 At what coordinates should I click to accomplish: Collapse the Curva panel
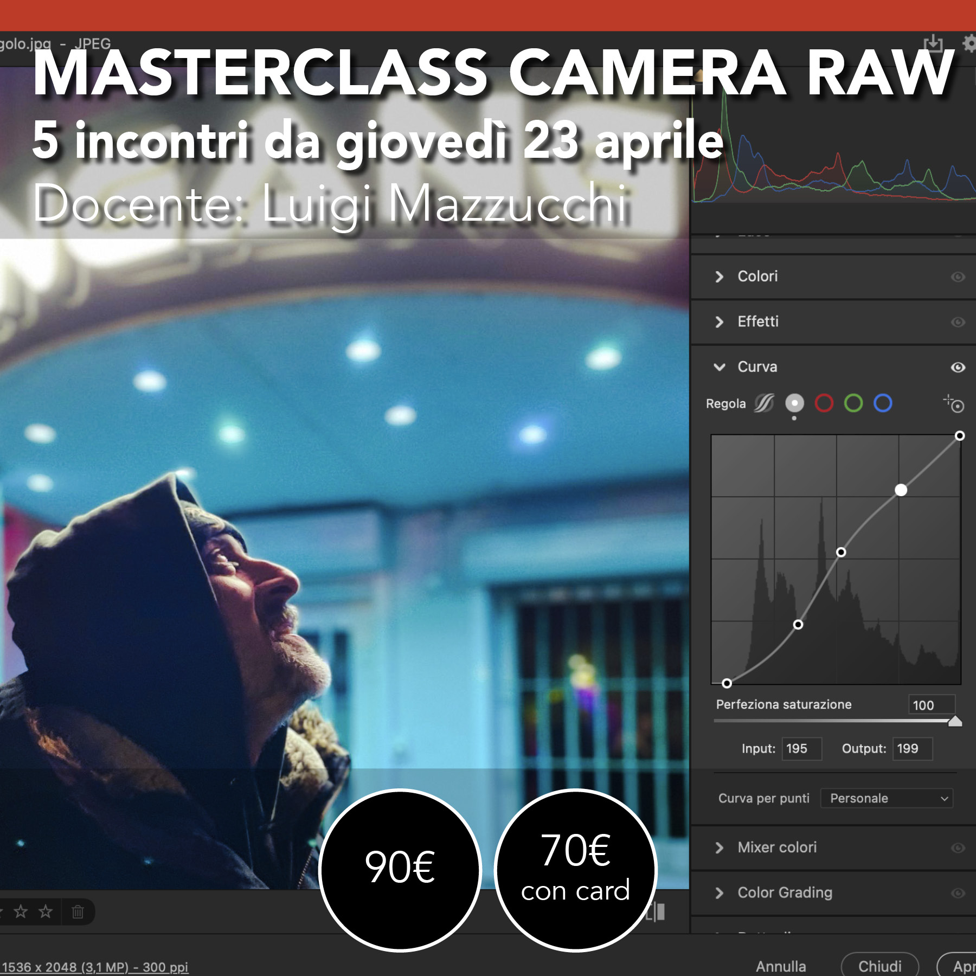(x=720, y=368)
